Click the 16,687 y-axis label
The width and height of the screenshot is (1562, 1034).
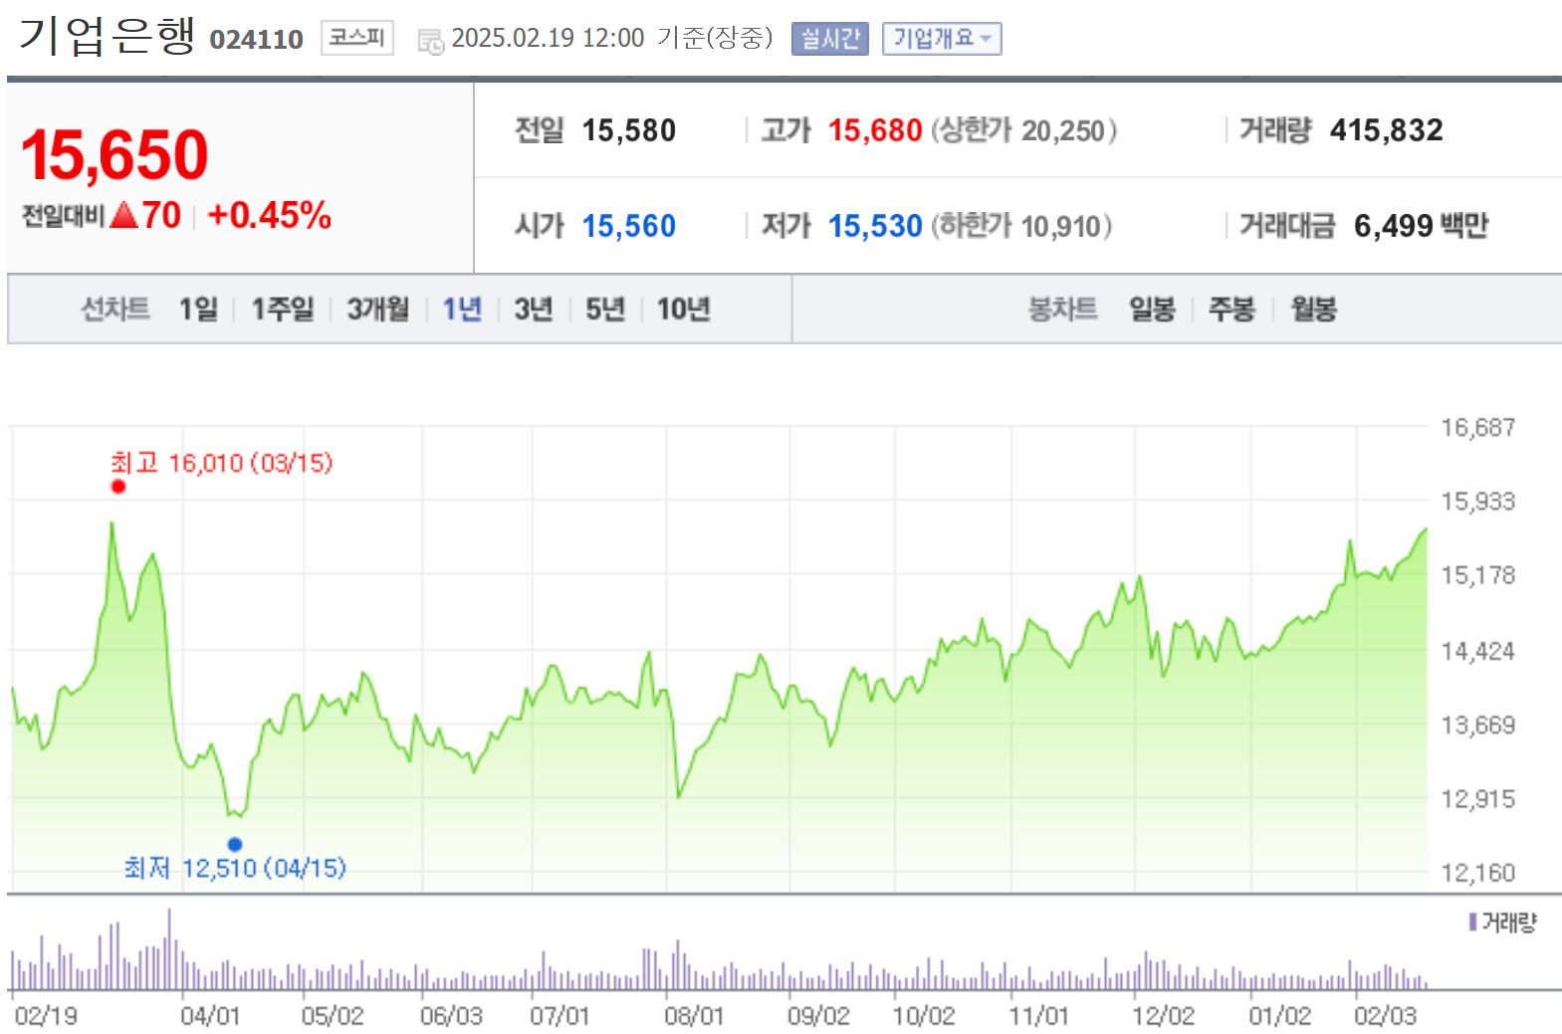pyautogui.click(x=1477, y=428)
